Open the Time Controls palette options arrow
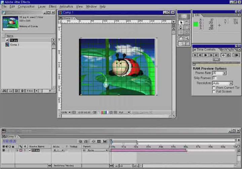The width and height of the screenshot is (242, 169). 239,50
